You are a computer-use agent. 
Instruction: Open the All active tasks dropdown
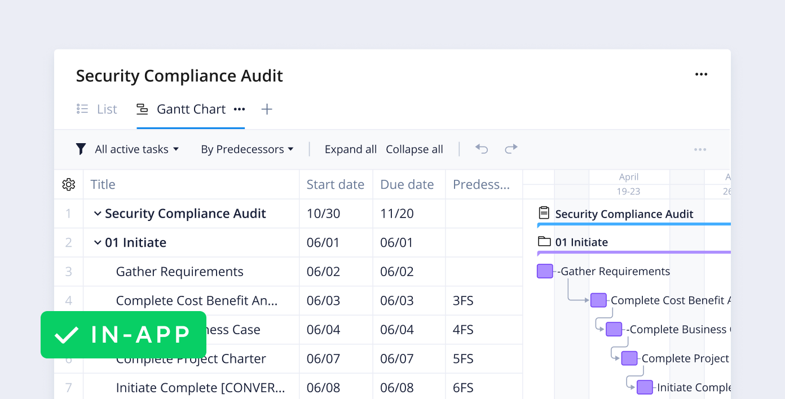[136, 149]
